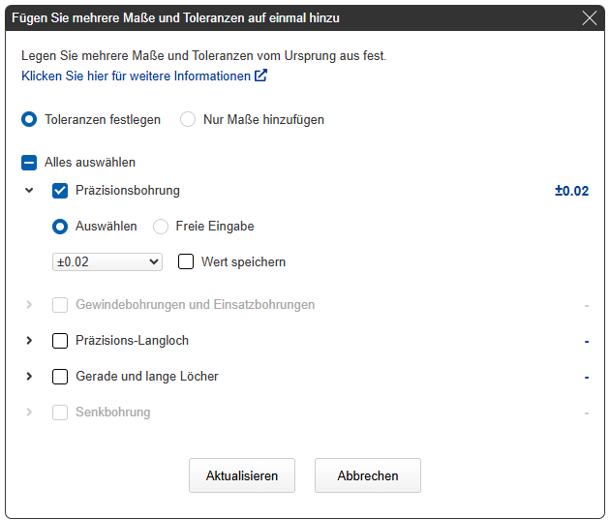Uncheck the Präzisionsbohrung checkbox

coord(60,191)
